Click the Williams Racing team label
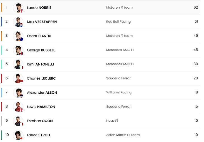Viewport: 204px width, 142px height. 119,93
